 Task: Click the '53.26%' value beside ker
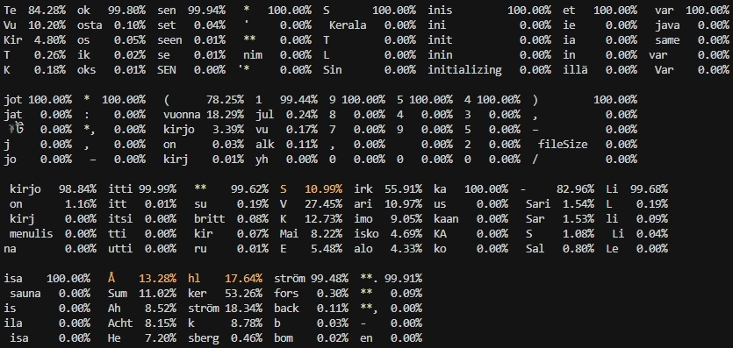(243, 294)
